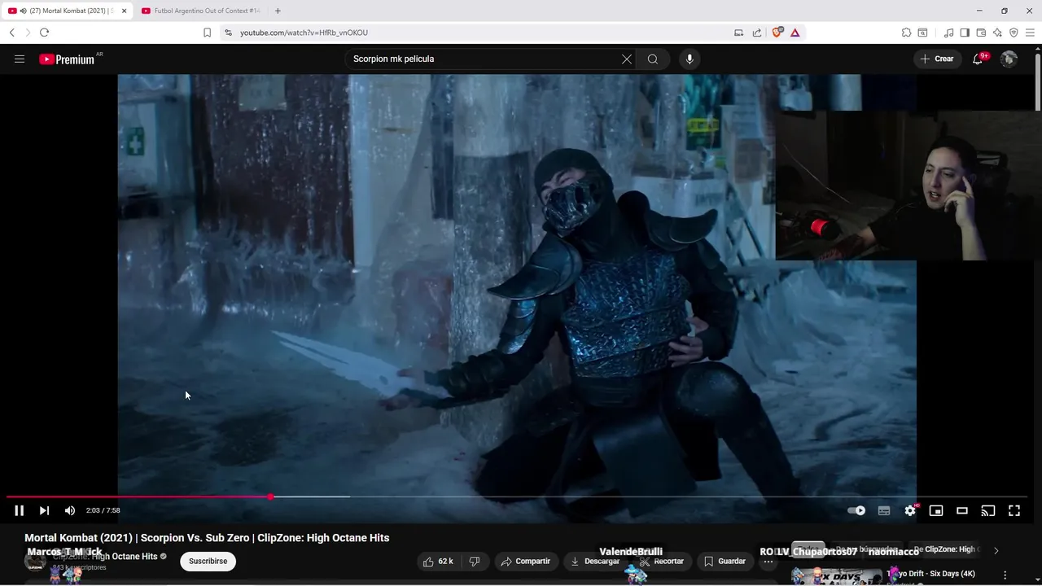The image size is (1042, 586).
Task: Seek on the red video progress bar
Action: click(138, 496)
